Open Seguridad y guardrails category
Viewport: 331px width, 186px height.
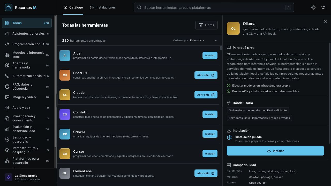click(x=27, y=139)
